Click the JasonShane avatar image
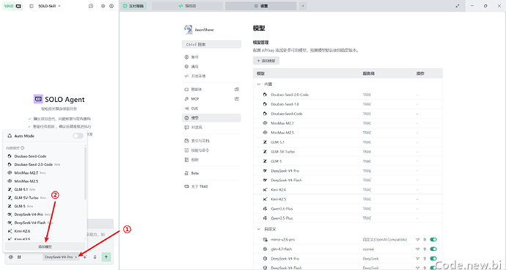This screenshot has height=270, width=506. coord(188,29)
